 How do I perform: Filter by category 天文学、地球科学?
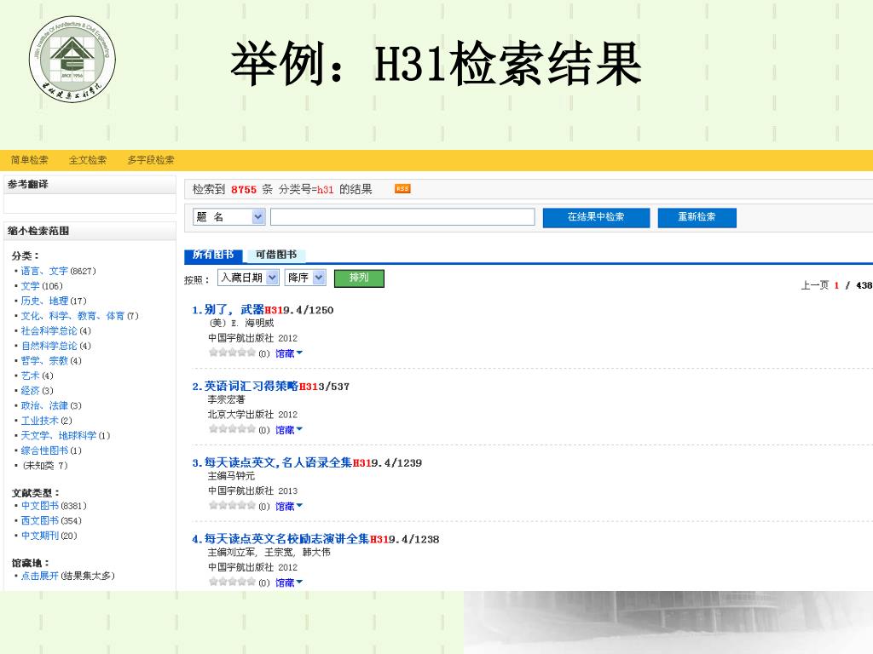59,435
